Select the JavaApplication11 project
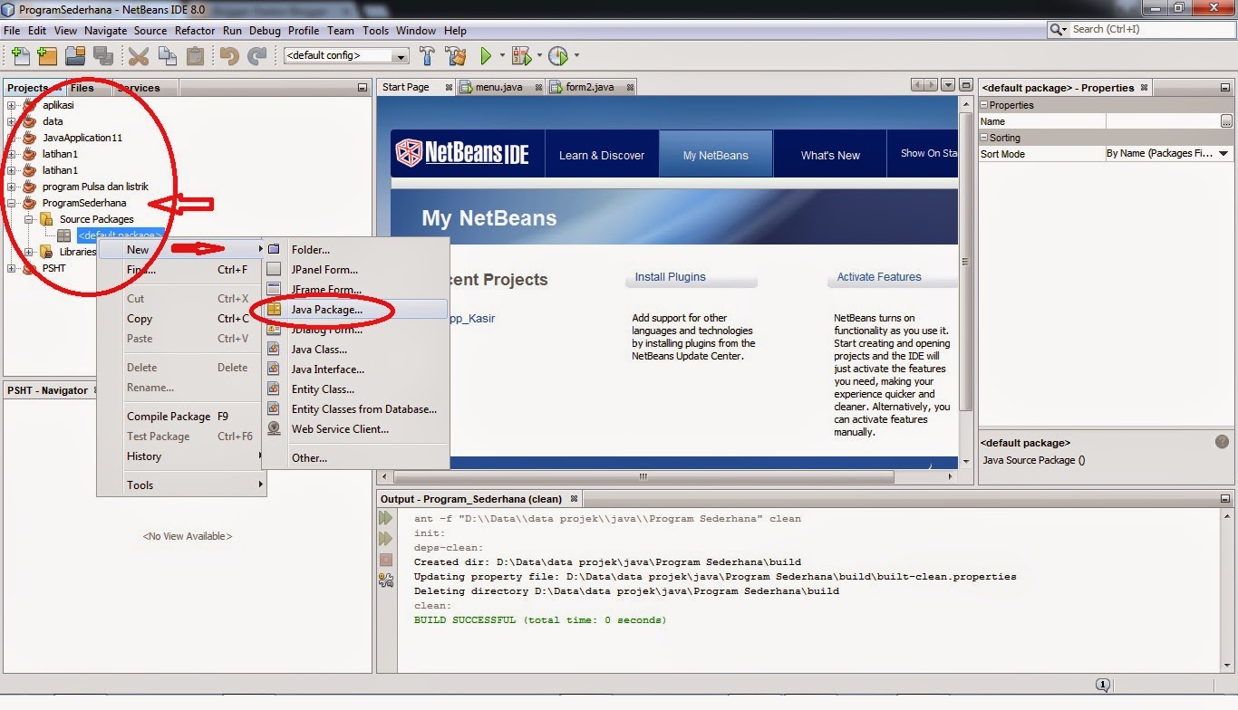Image resolution: width=1238 pixels, height=710 pixels. 82,138
